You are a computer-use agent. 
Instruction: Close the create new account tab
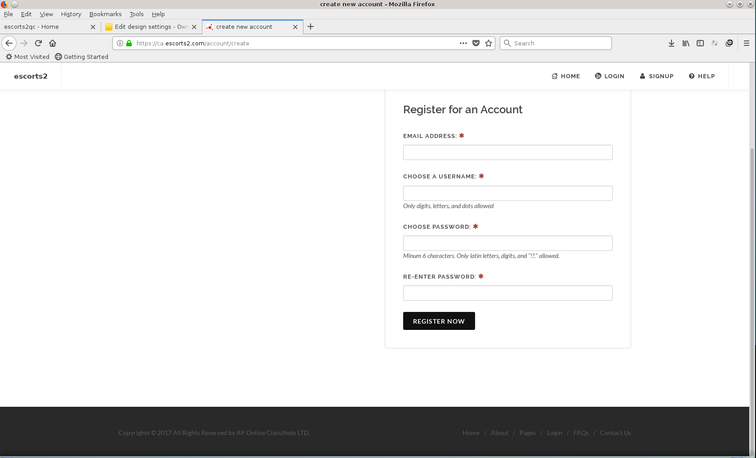[295, 27]
